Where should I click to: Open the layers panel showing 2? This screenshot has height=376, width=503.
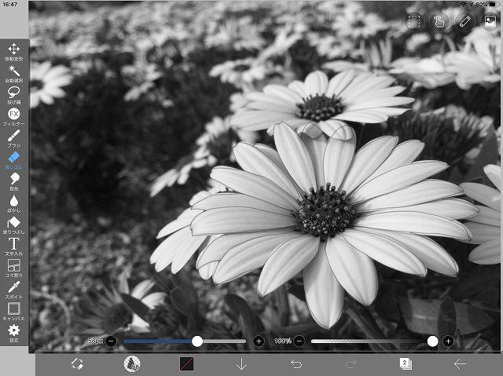click(x=406, y=363)
